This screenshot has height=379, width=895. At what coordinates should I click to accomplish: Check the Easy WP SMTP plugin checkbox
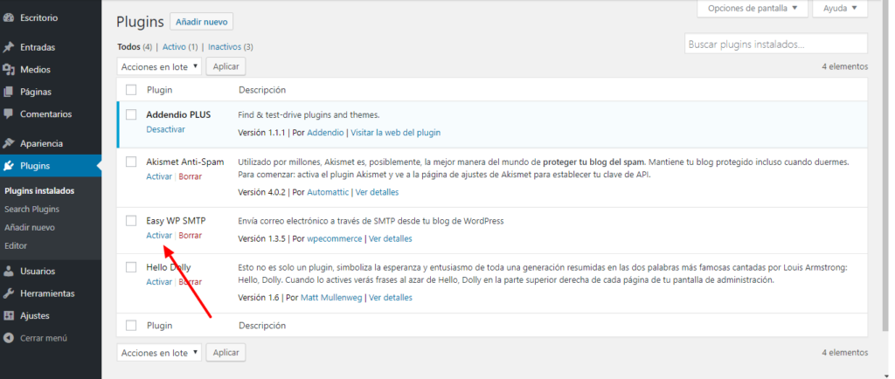coord(131,221)
